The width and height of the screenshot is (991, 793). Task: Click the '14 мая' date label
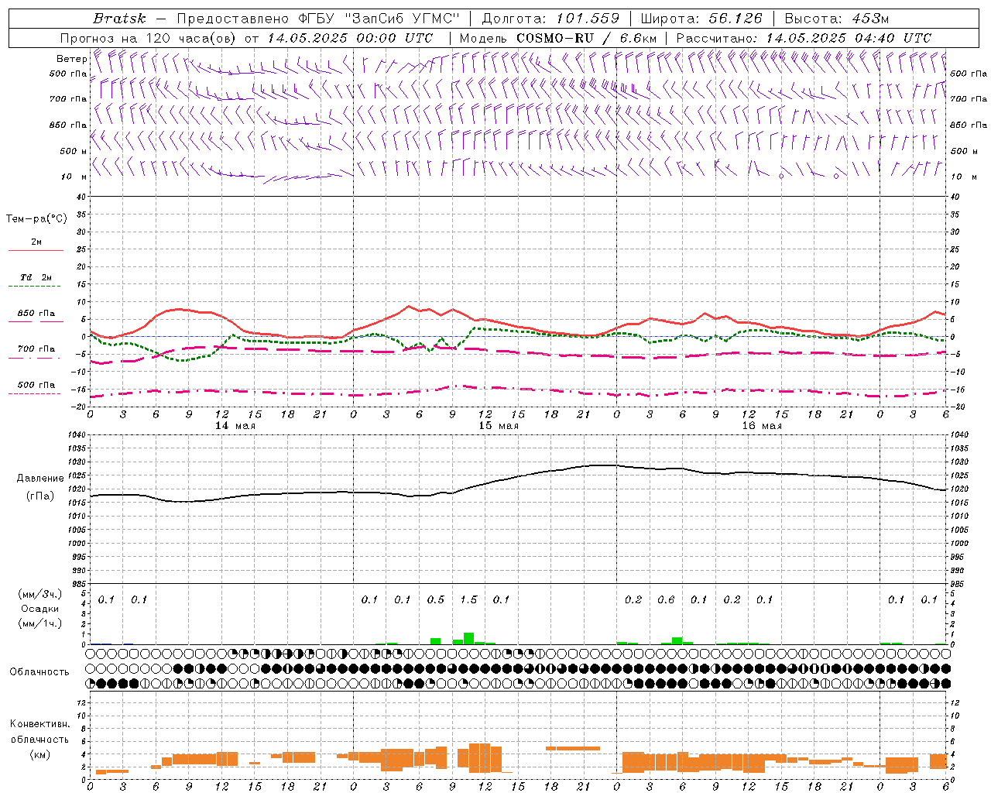point(235,426)
